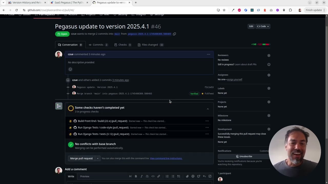Reload the browser page
Image resolution: width=328 pixels, height=184 pixels.
tap(16, 10)
